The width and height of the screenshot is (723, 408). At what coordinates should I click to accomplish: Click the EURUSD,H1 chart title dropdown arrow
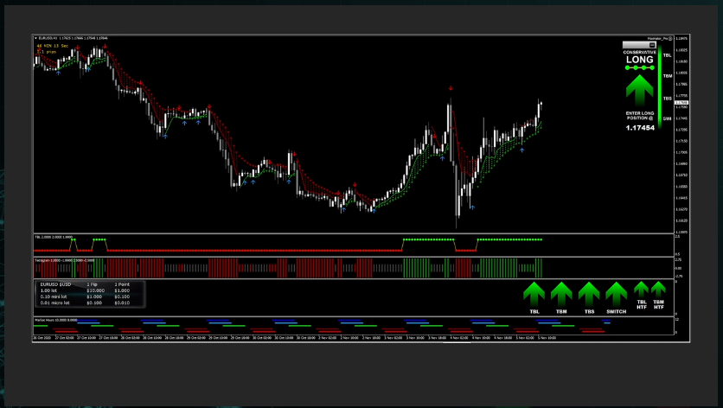pyautogui.click(x=36, y=38)
